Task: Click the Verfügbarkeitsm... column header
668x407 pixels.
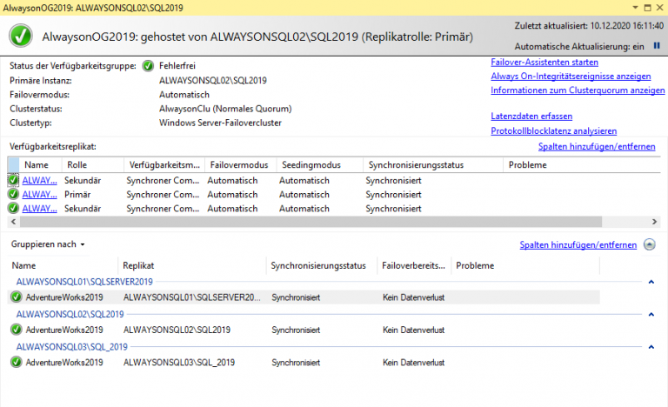Action: click(x=164, y=165)
